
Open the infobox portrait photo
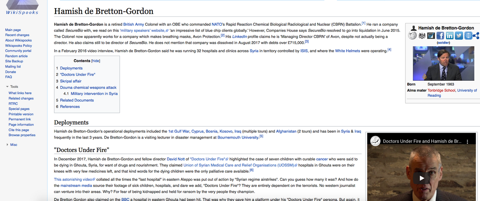click(x=443, y=63)
